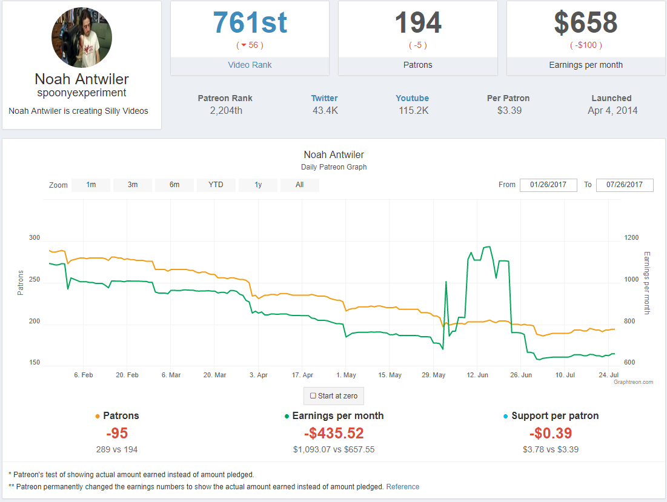Image resolution: width=667 pixels, height=502 pixels.
Task: Click the Support per patron legend label
Action: [555, 416]
